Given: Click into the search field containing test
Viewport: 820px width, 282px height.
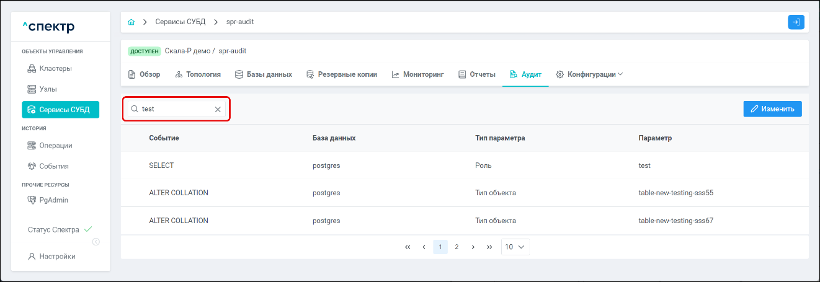Looking at the screenshot, I should (x=174, y=109).
